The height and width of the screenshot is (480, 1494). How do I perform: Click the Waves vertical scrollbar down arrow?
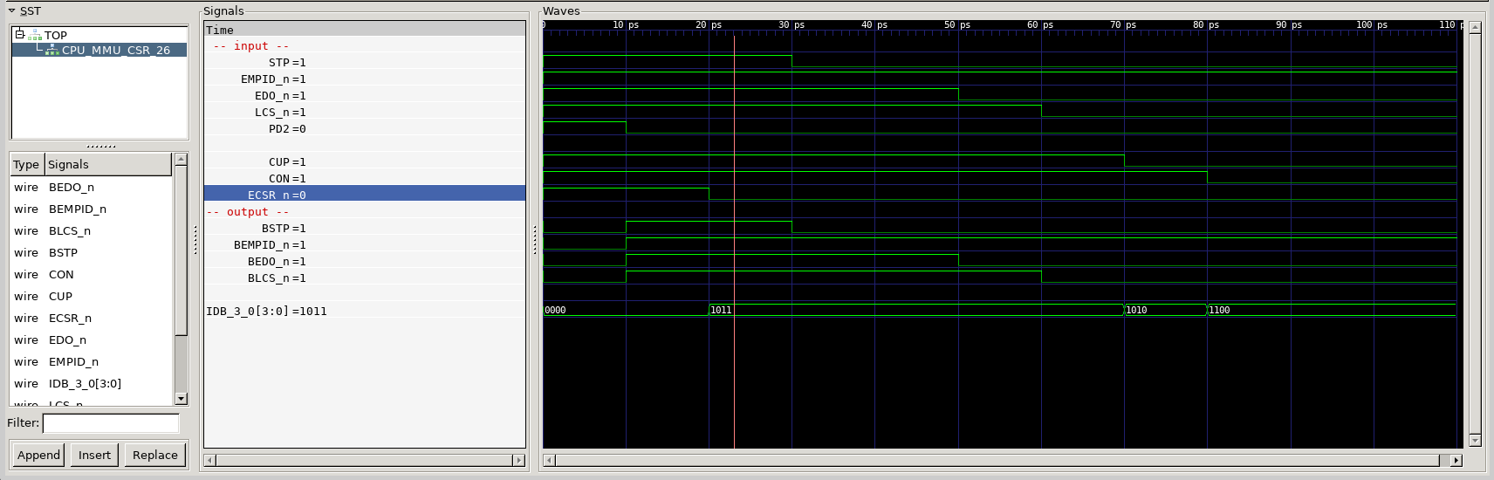1475,440
